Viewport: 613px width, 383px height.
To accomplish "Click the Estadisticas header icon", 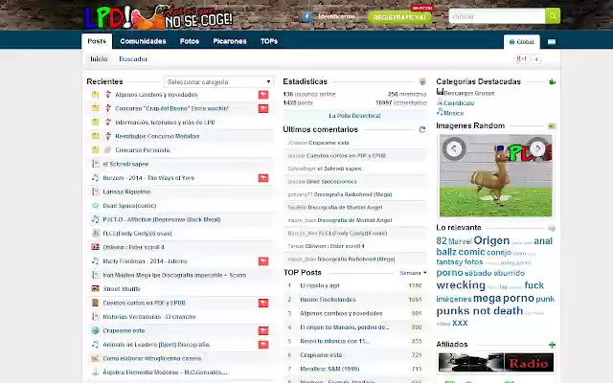I will (x=422, y=81).
